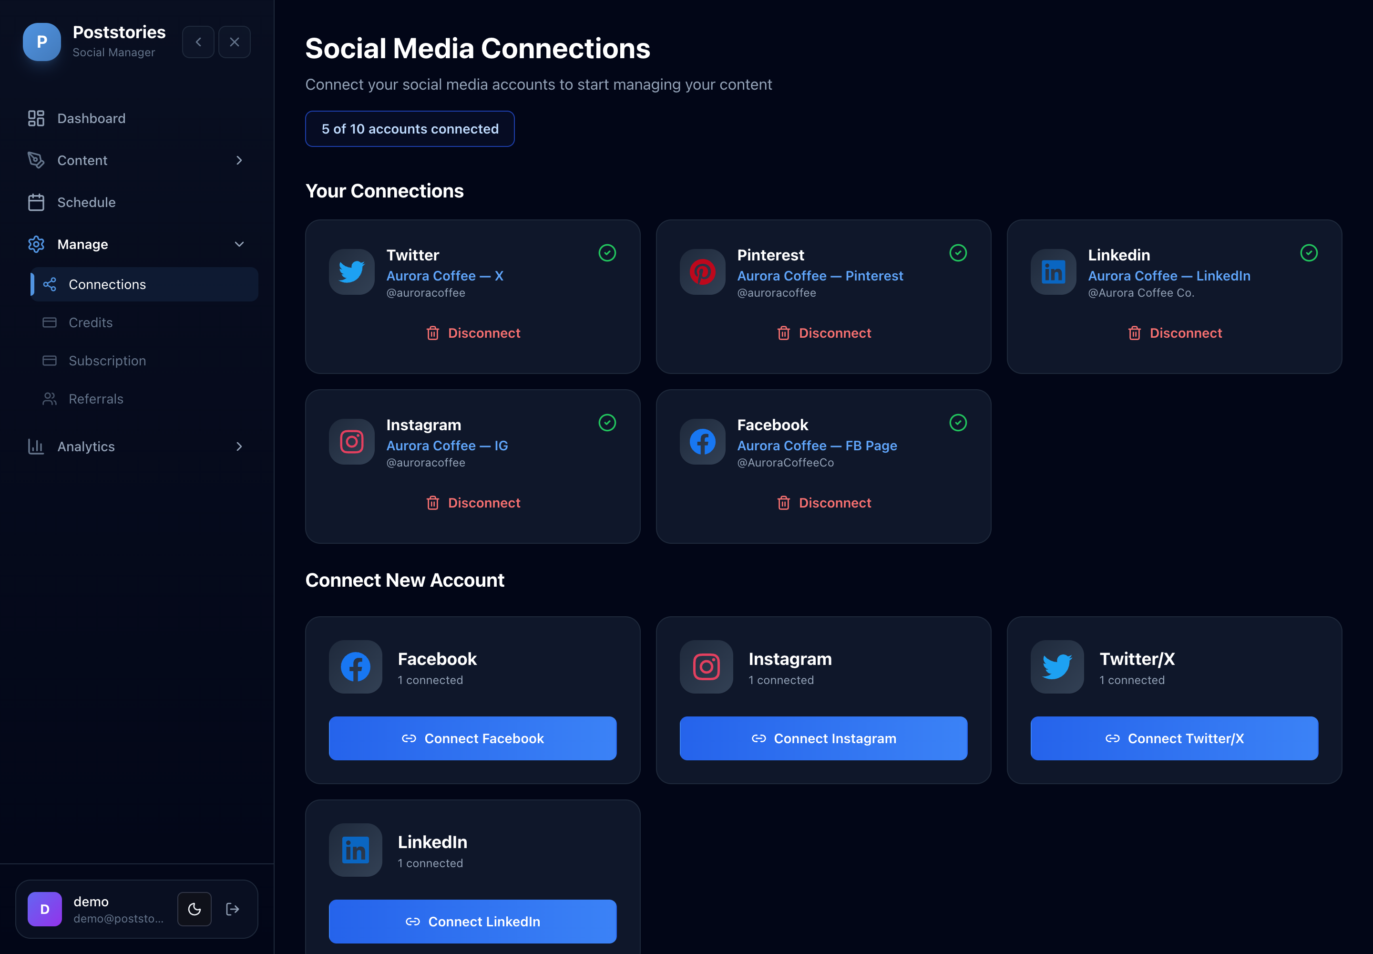
Task: Click the Content pen icon
Action: pyautogui.click(x=36, y=160)
